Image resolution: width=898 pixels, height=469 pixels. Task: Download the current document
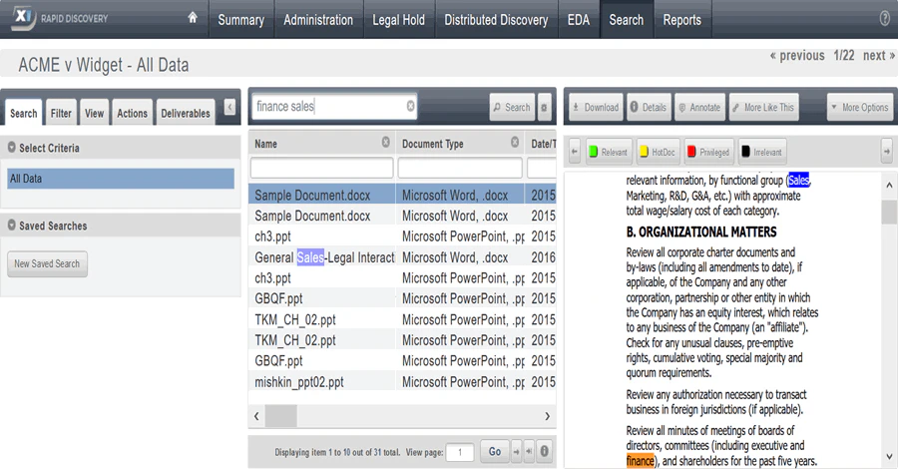click(x=597, y=107)
